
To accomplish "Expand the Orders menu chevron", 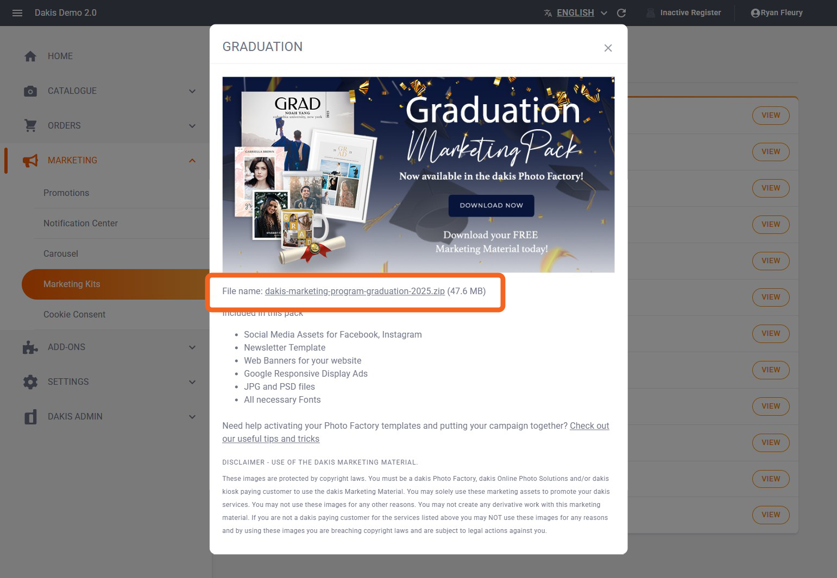I will point(192,126).
